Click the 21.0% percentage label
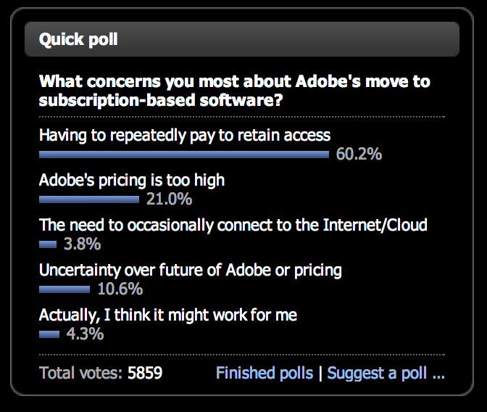 click(169, 199)
